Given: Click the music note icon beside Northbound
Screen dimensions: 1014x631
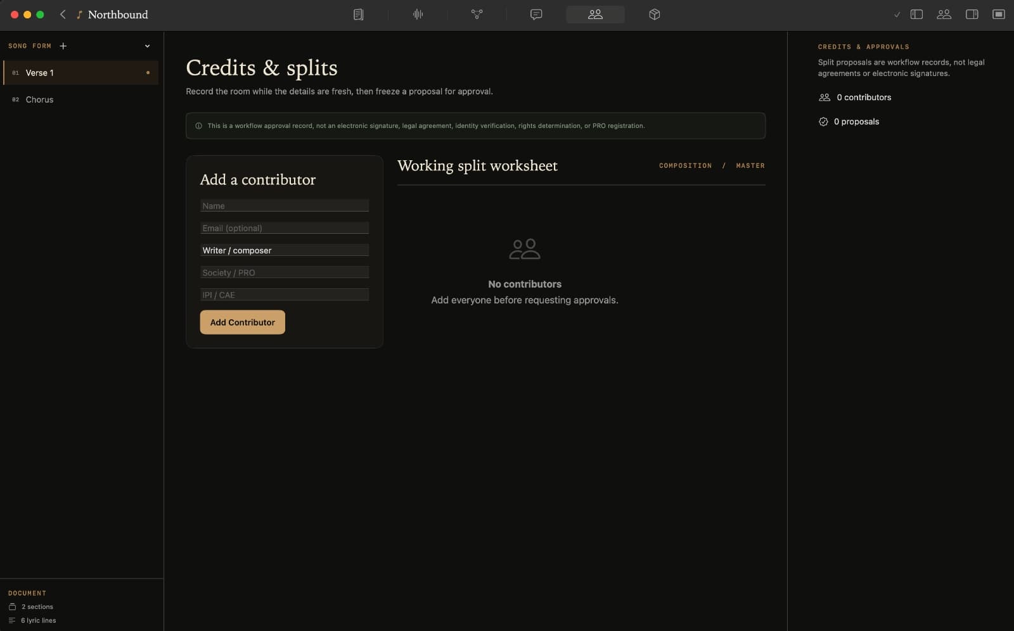Looking at the screenshot, I should 79,15.
